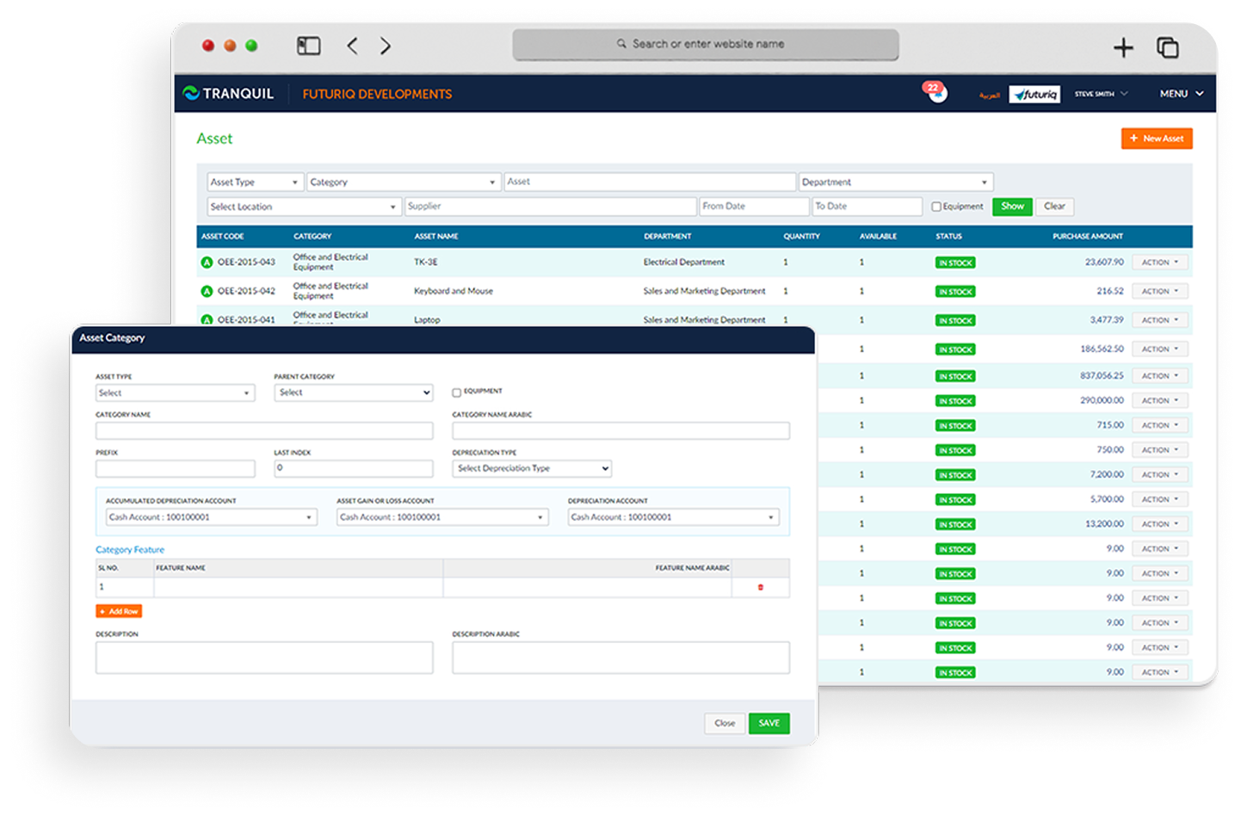Open the tab overview icon
Image resolution: width=1241 pixels, height=816 pixels.
pos(1167,48)
